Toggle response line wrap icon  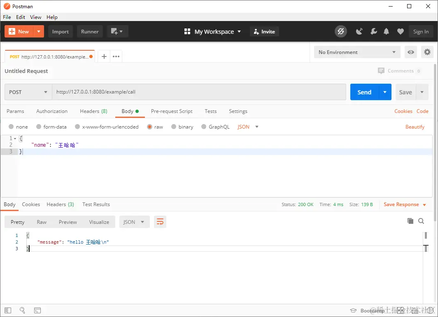click(x=160, y=222)
